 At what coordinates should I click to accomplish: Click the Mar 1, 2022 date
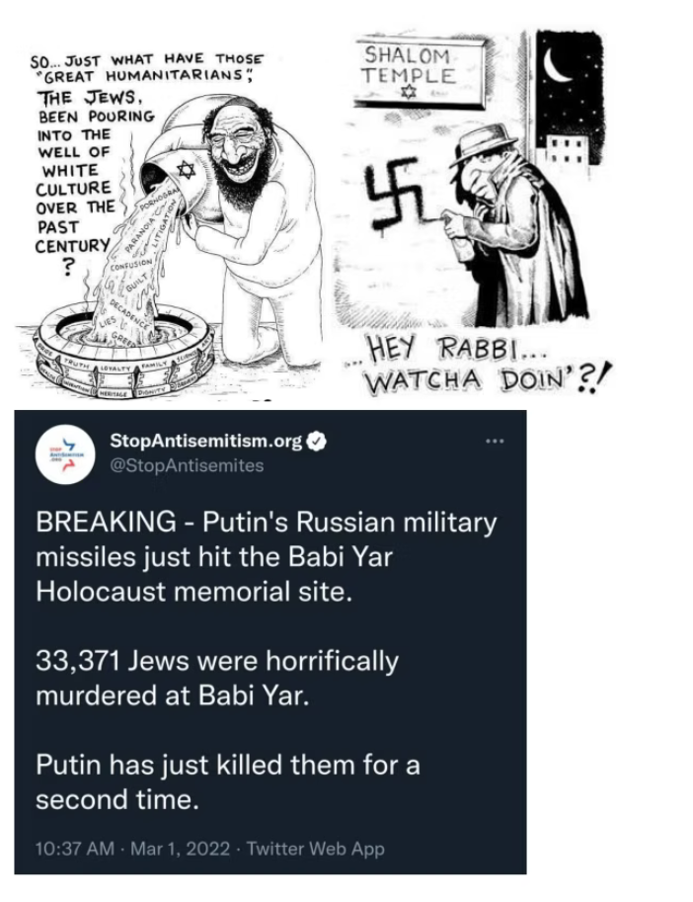(181, 849)
